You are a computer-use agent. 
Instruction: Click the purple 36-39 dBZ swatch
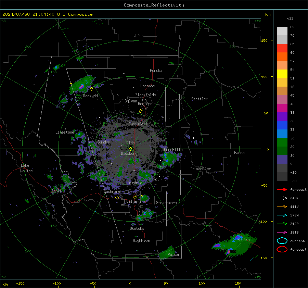point(282,117)
